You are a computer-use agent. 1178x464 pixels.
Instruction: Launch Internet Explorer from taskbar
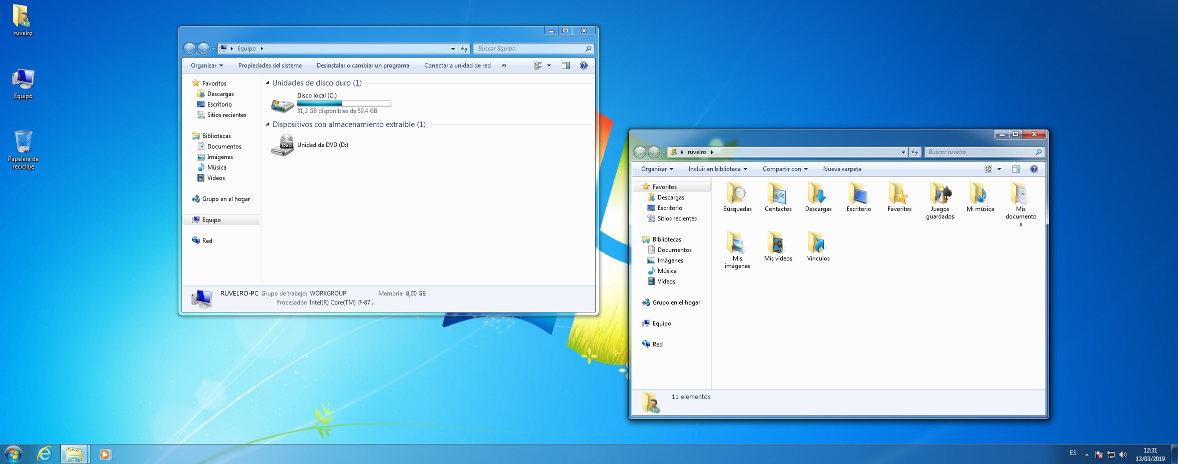coord(44,454)
